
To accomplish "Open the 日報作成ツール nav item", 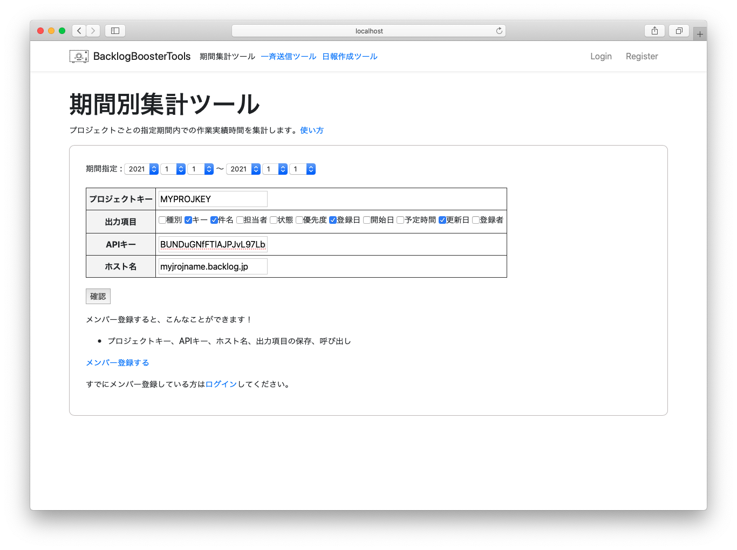I will [x=350, y=57].
